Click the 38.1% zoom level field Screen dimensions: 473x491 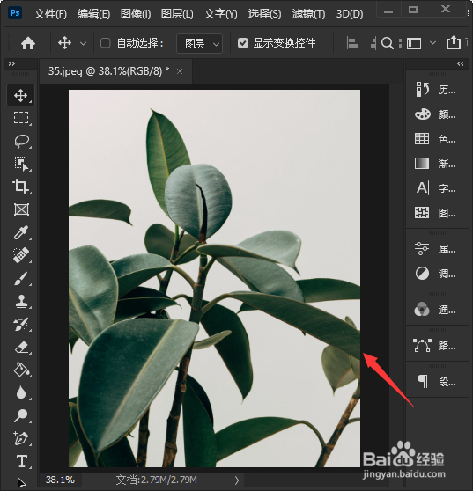point(60,480)
